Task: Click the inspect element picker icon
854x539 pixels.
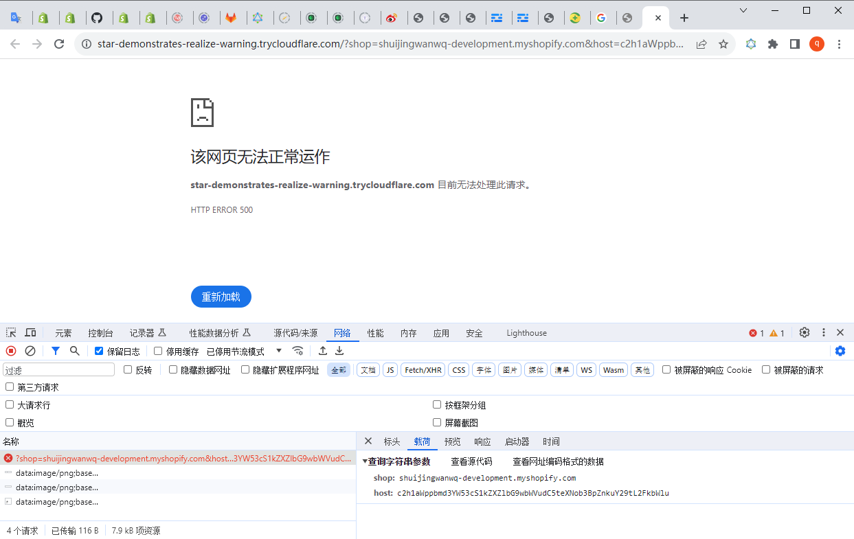Action: click(x=11, y=333)
